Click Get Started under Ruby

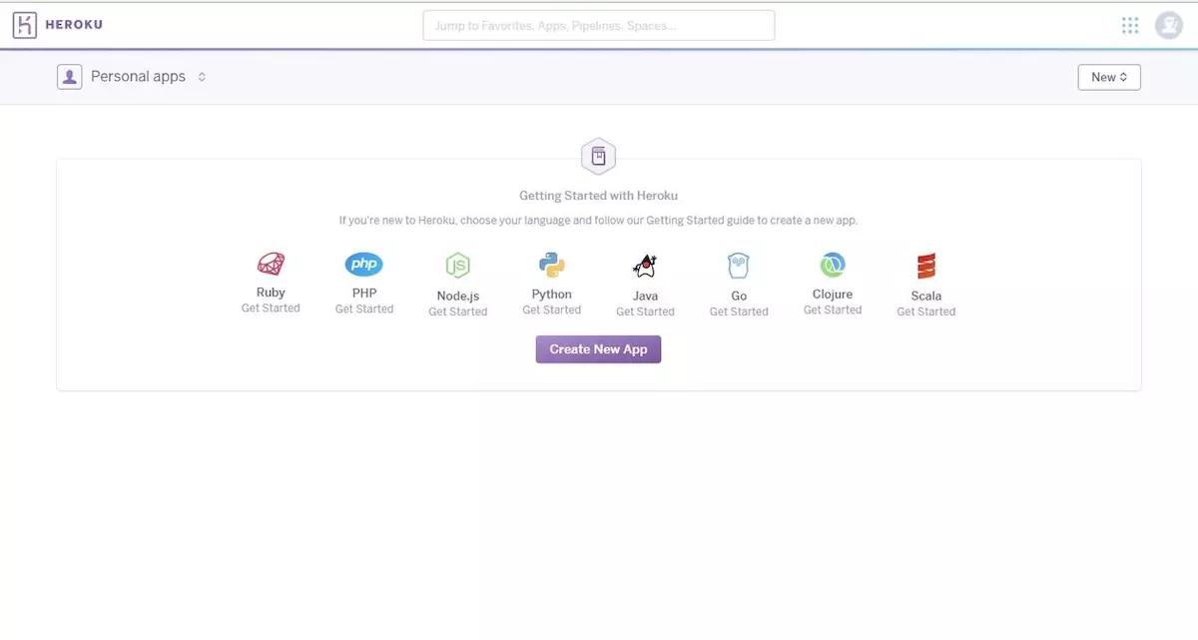[x=271, y=309]
